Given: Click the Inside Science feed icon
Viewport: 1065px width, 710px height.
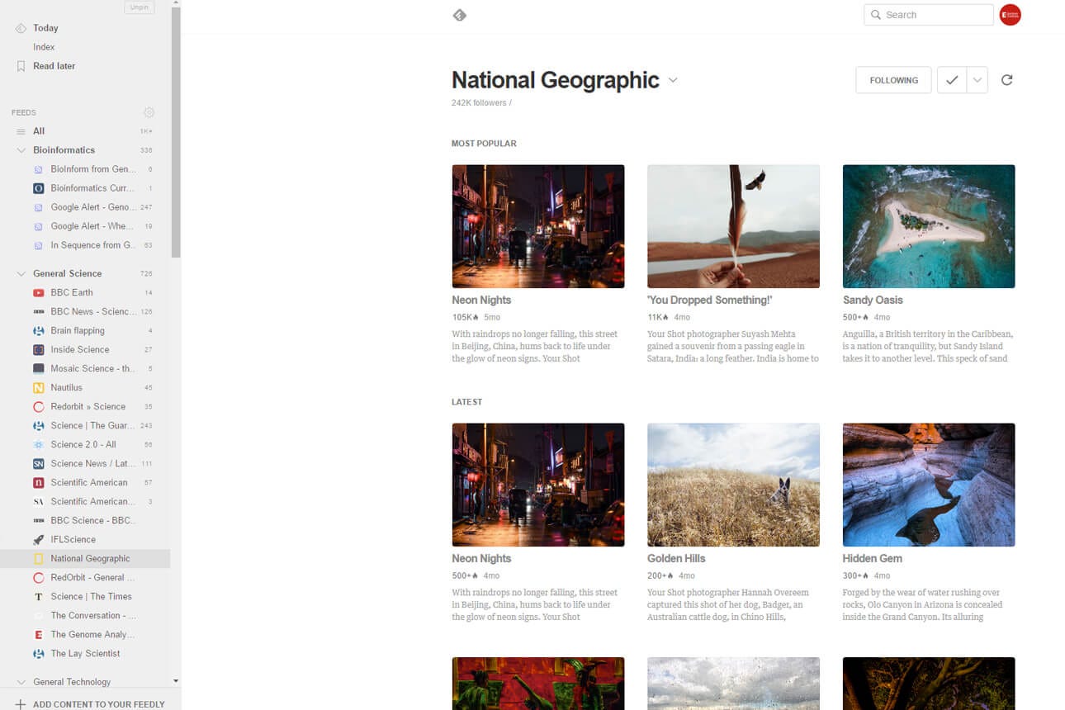Looking at the screenshot, I should pyautogui.click(x=38, y=349).
